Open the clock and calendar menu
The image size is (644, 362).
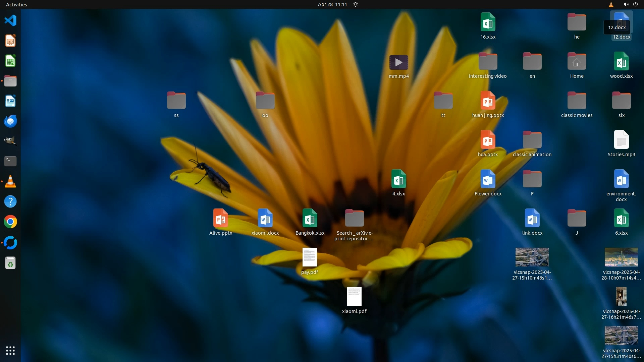click(x=332, y=4)
